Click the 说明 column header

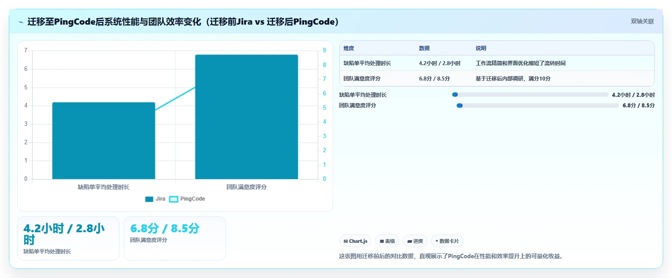(x=481, y=48)
